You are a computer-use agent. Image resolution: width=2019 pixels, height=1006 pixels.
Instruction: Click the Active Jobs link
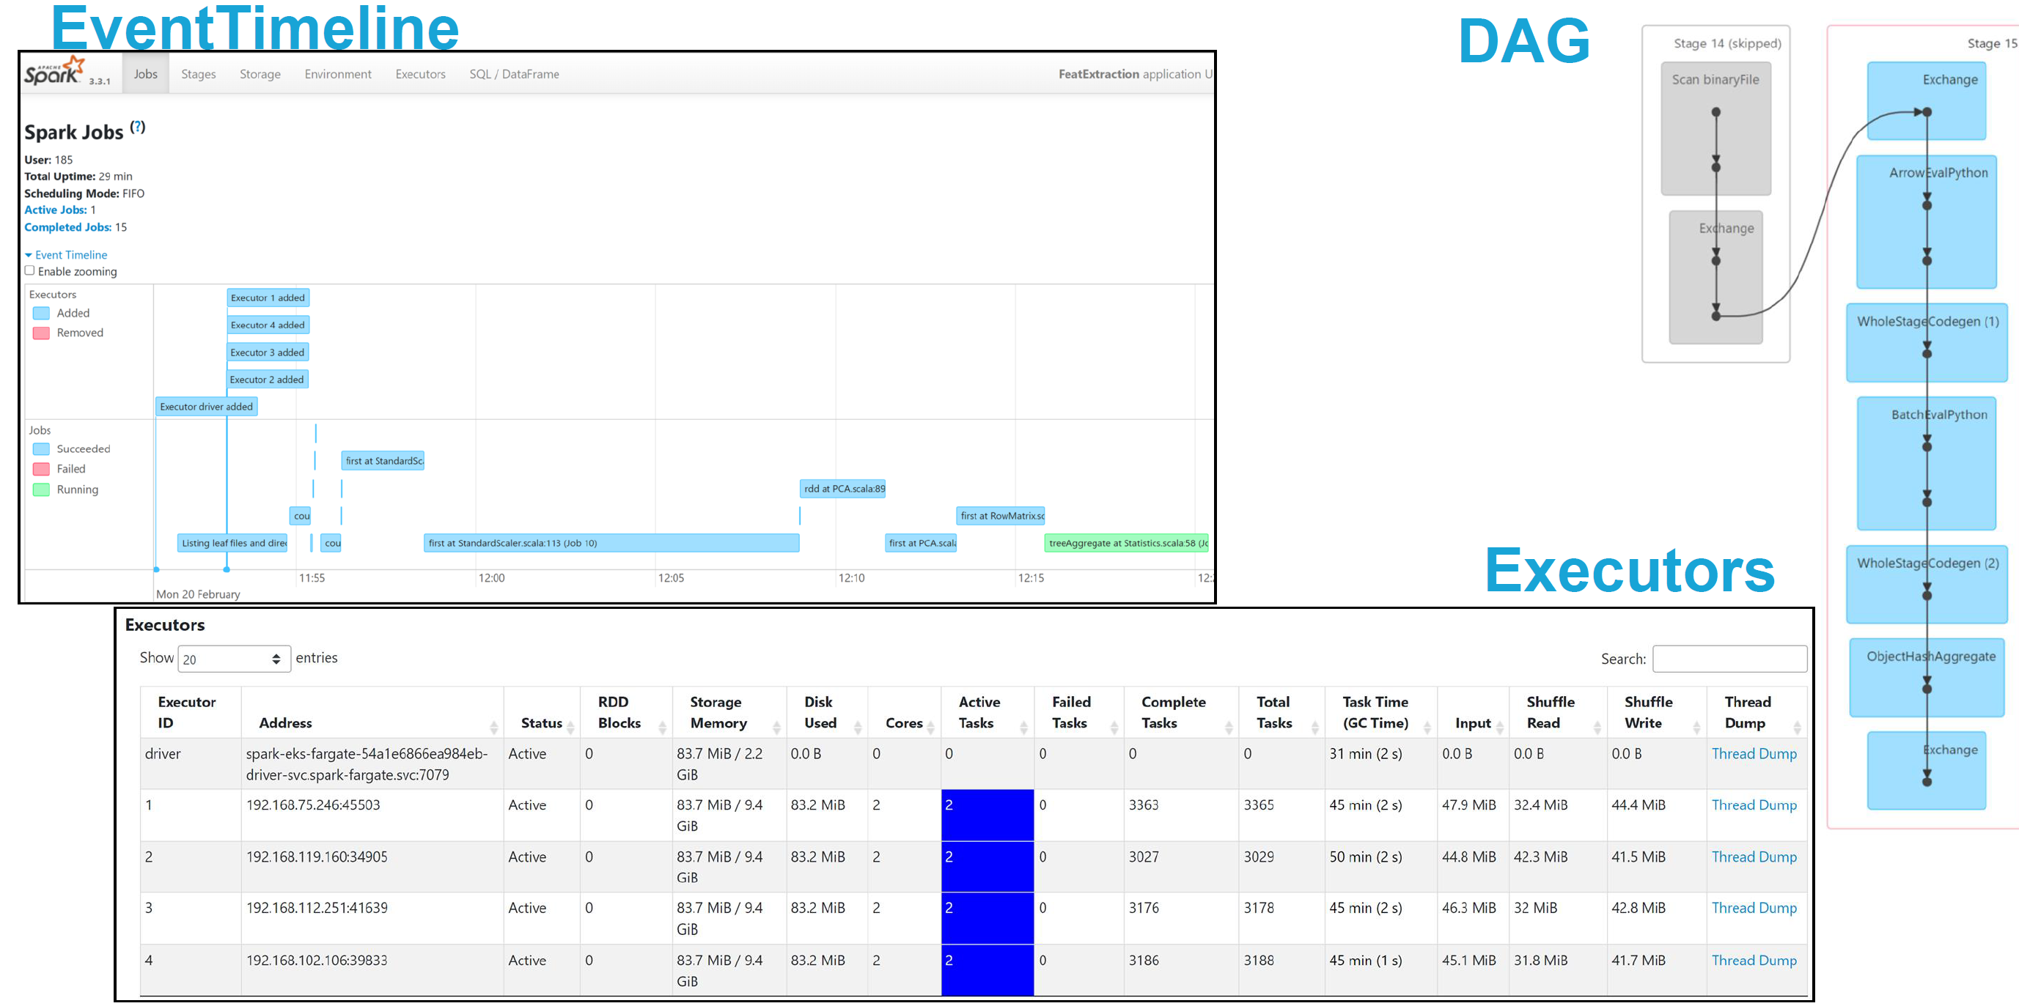click(x=55, y=210)
